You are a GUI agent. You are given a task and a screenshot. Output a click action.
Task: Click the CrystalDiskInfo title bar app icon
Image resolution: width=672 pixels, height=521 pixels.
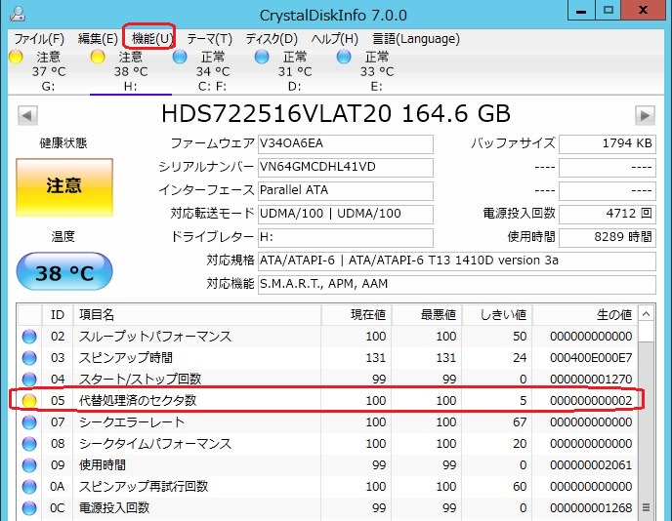coord(18,14)
